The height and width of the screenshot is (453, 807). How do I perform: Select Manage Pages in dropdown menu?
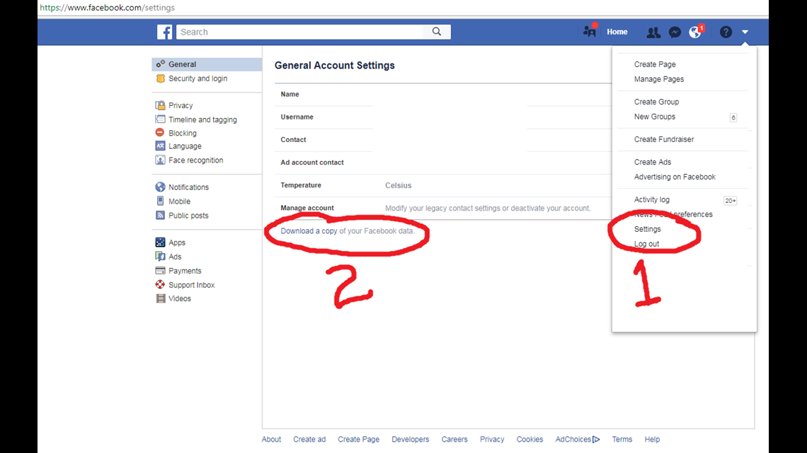659,79
